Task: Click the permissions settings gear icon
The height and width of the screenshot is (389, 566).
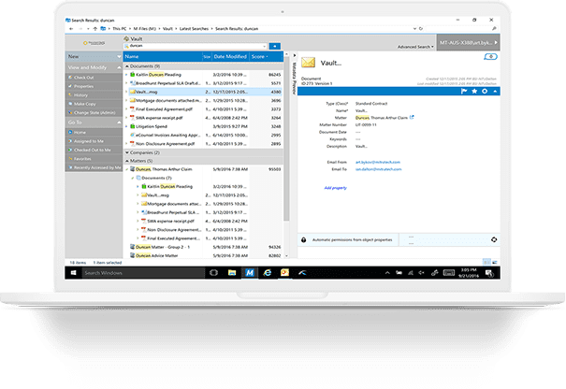Action: pyautogui.click(x=494, y=239)
